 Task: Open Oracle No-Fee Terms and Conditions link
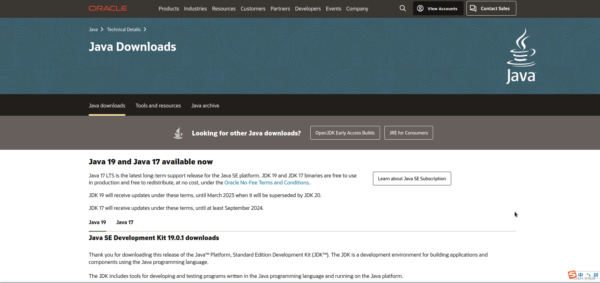tap(266, 183)
